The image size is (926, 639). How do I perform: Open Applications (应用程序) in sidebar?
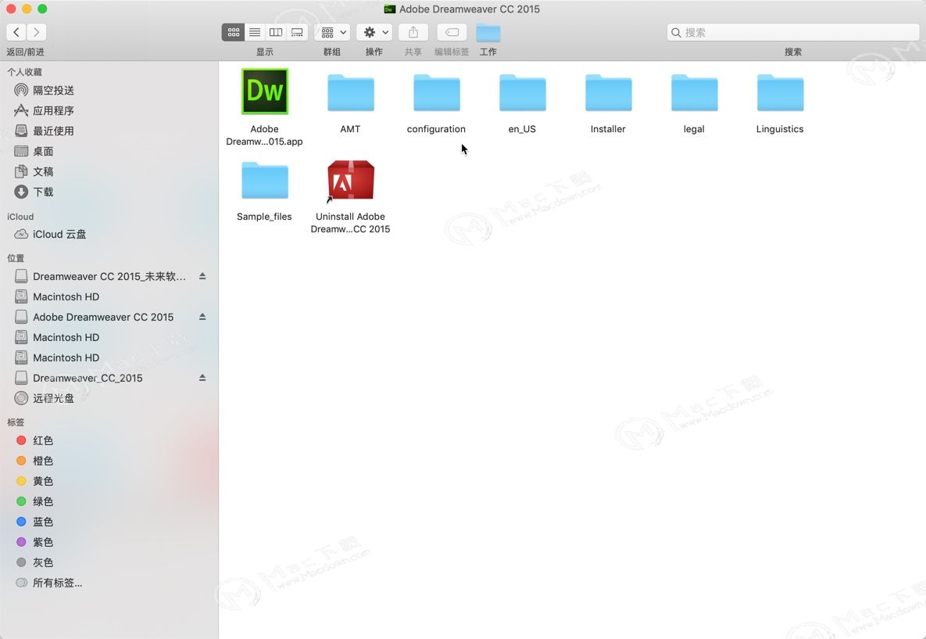(x=45, y=110)
